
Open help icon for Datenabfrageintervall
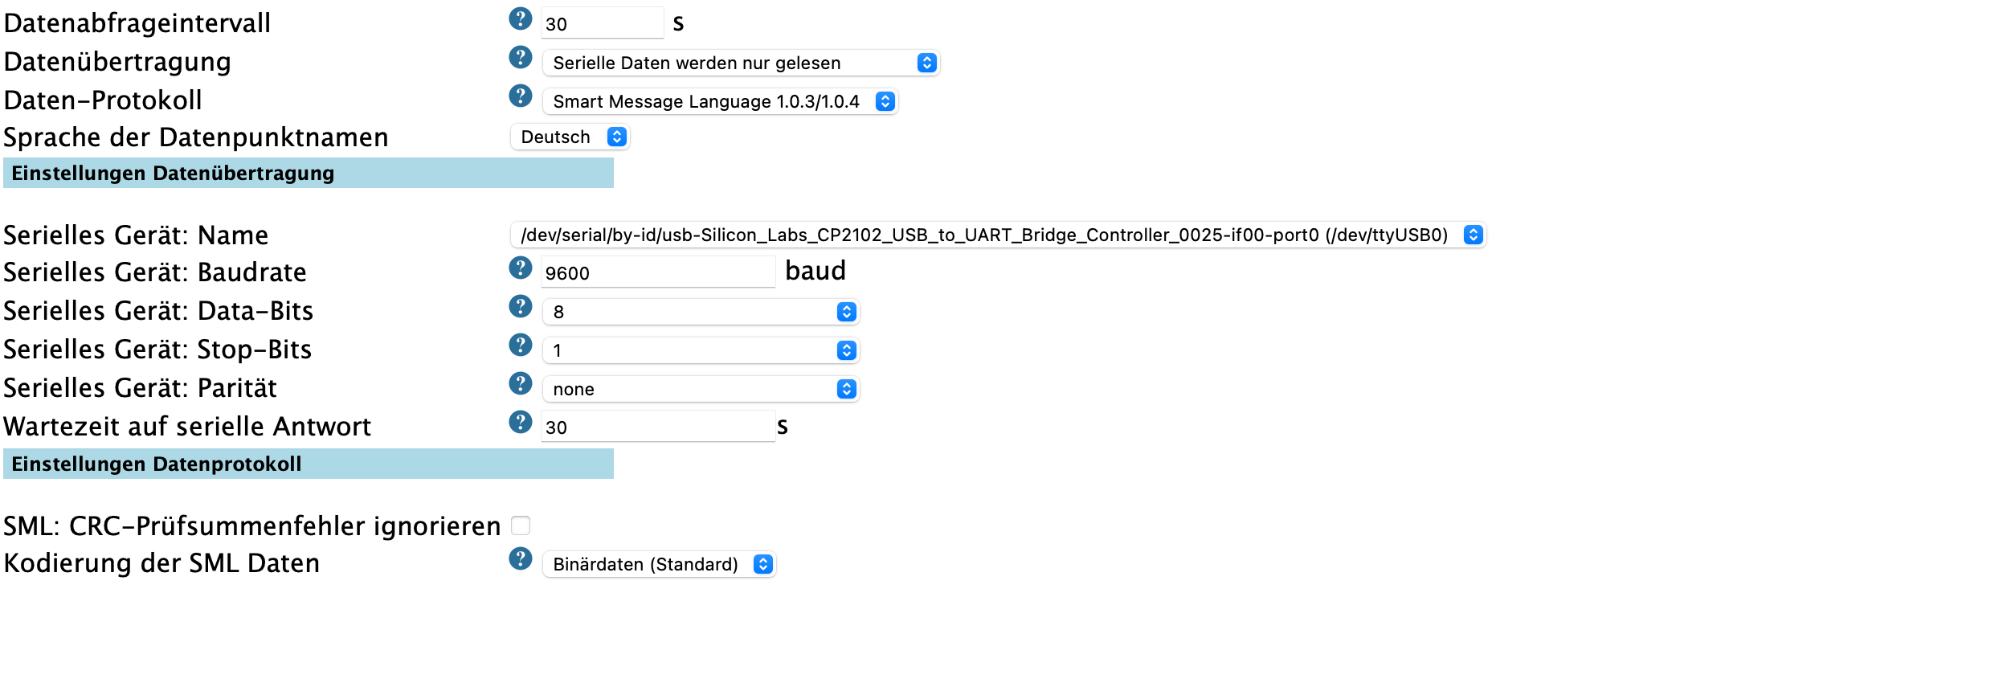[x=521, y=18]
